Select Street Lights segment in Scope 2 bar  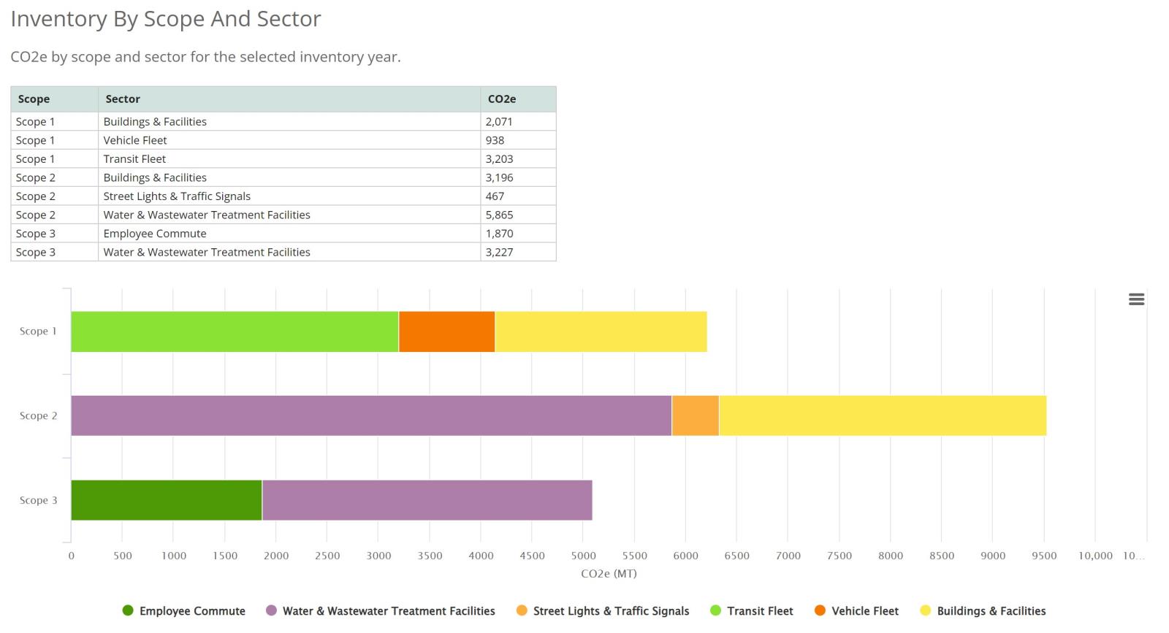695,415
